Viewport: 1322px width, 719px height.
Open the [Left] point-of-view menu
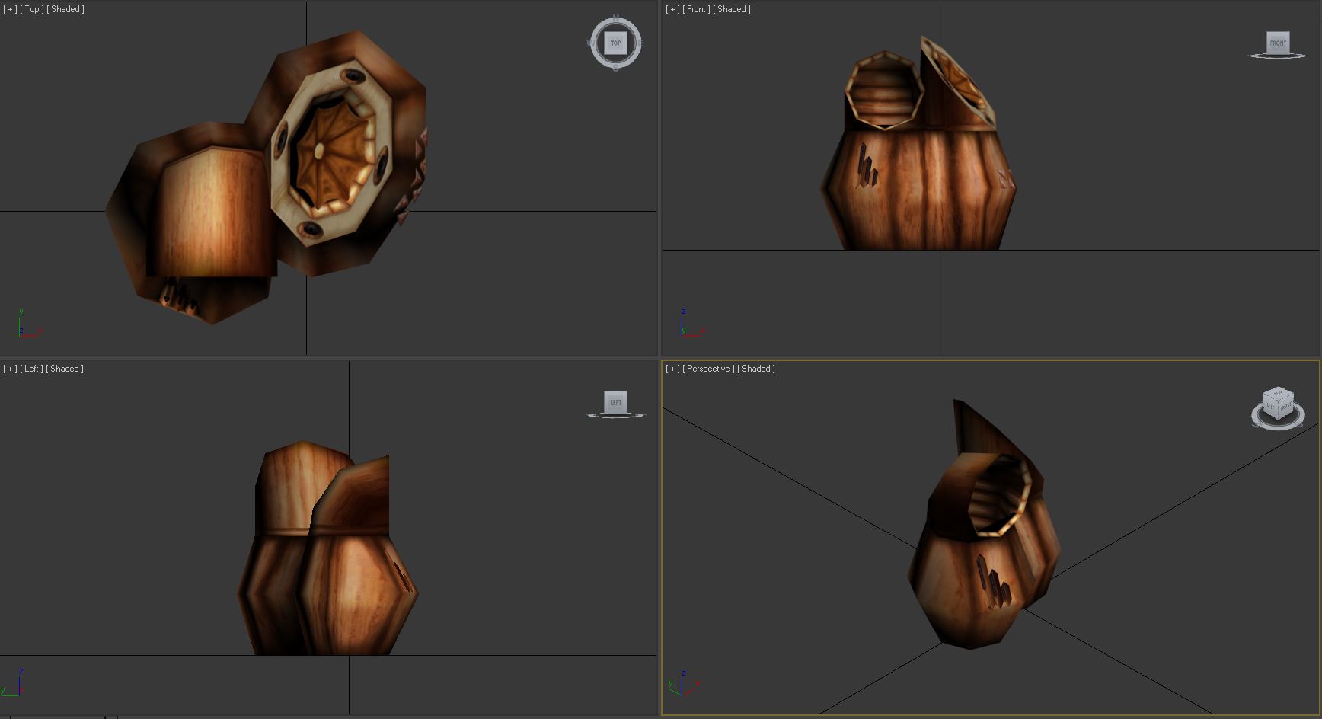[x=31, y=369]
